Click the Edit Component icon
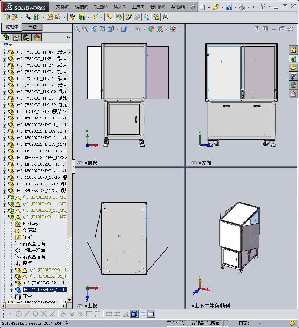 point(7,17)
